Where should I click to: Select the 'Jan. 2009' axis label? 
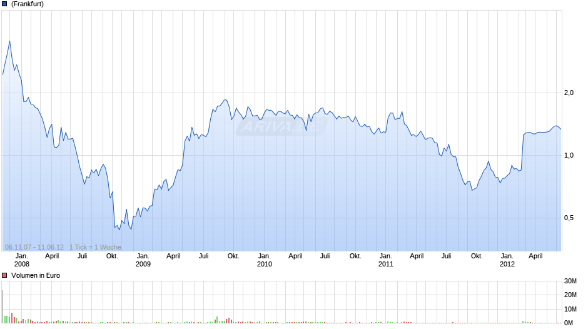[x=143, y=260]
